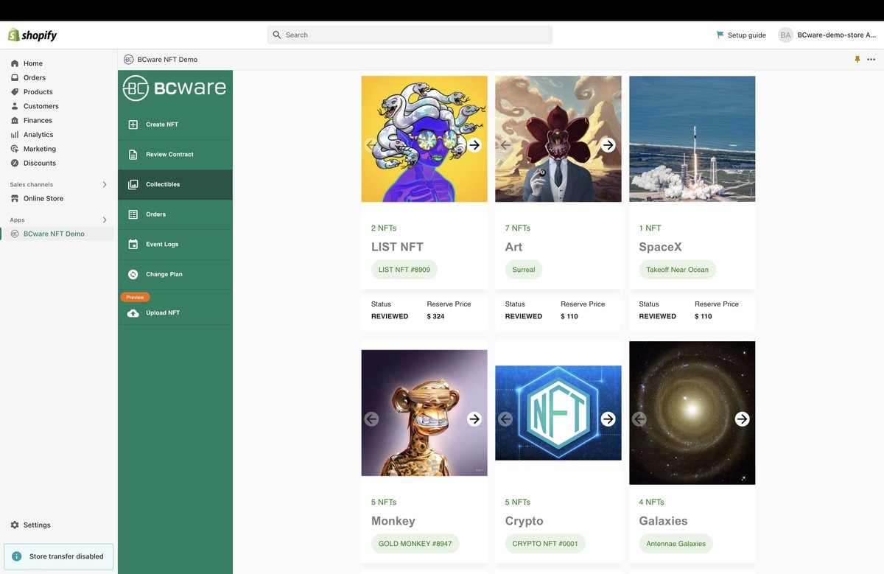Click the LIST NFT #8909 tag

(404, 270)
